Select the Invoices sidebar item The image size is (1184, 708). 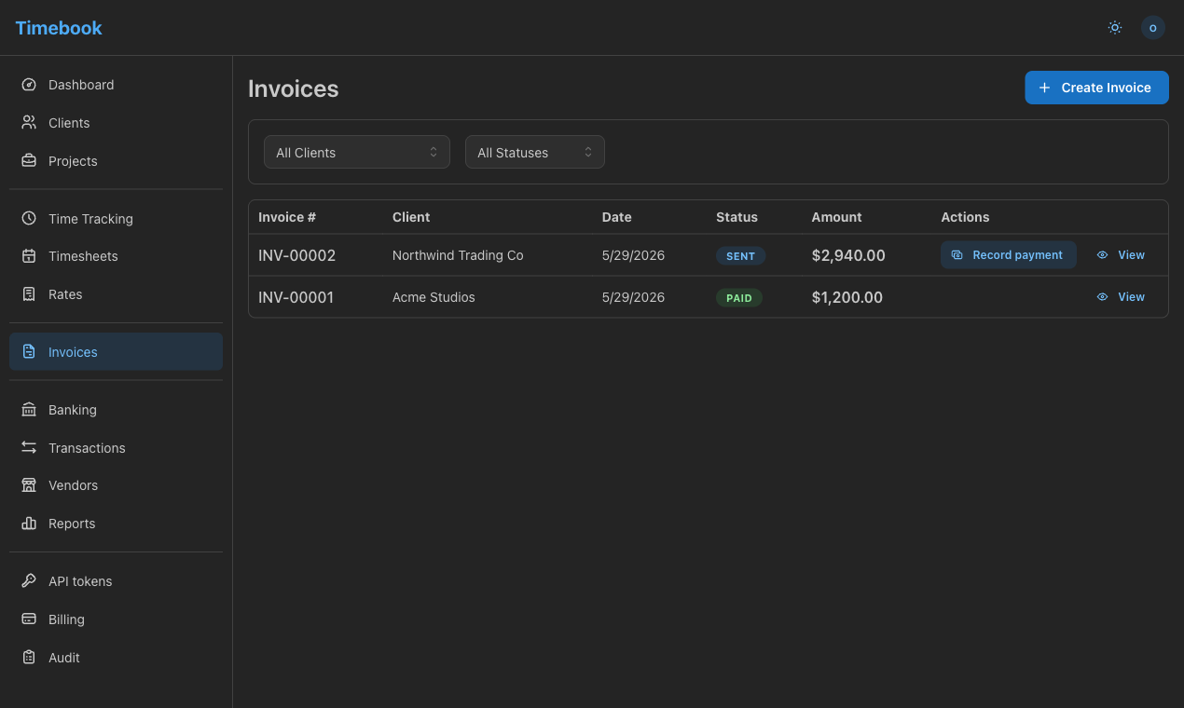(116, 352)
